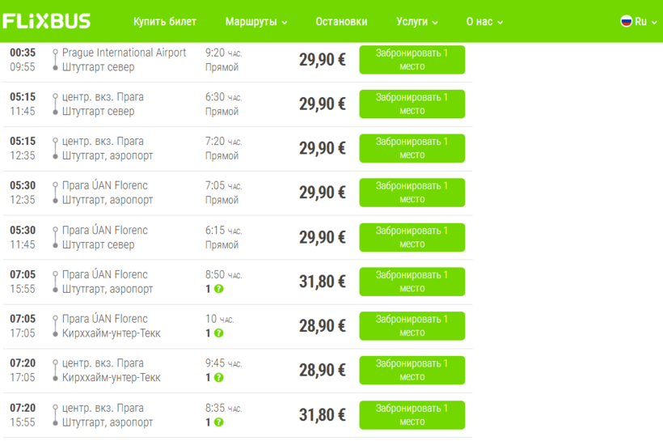663x441 pixels.
Task: Open the Остановки menu item
Action: tap(341, 22)
